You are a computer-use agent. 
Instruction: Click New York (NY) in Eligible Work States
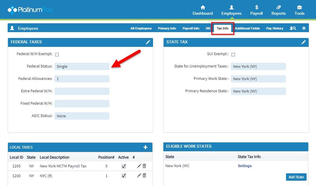tap(177, 166)
